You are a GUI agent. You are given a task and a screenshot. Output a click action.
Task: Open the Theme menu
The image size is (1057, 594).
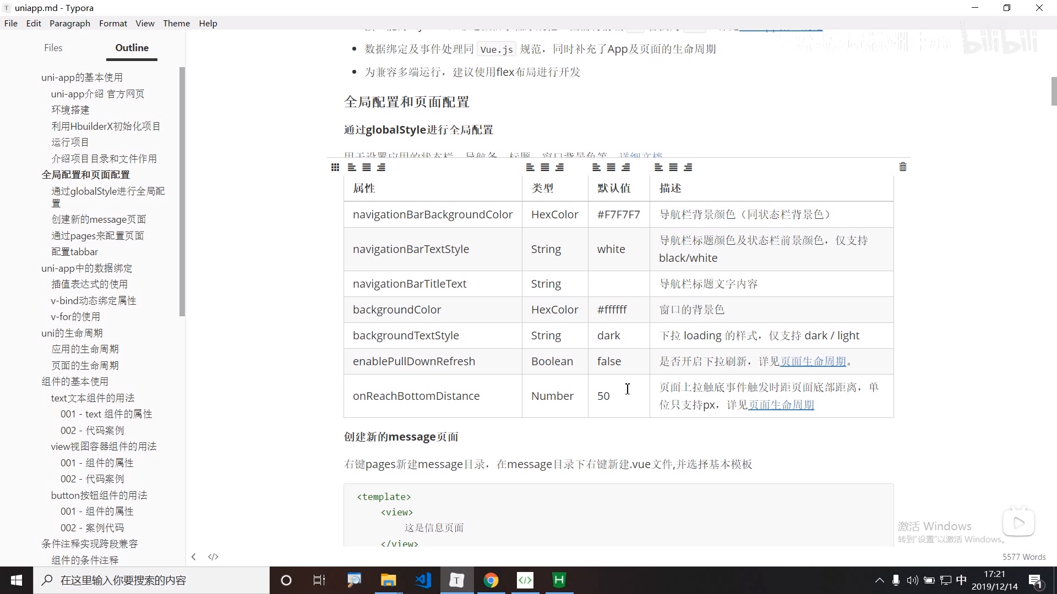pyautogui.click(x=176, y=23)
